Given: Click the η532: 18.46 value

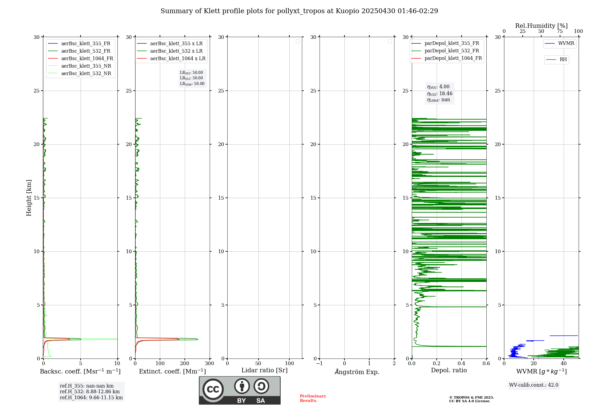Looking at the screenshot, I should click(x=440, y=94).
